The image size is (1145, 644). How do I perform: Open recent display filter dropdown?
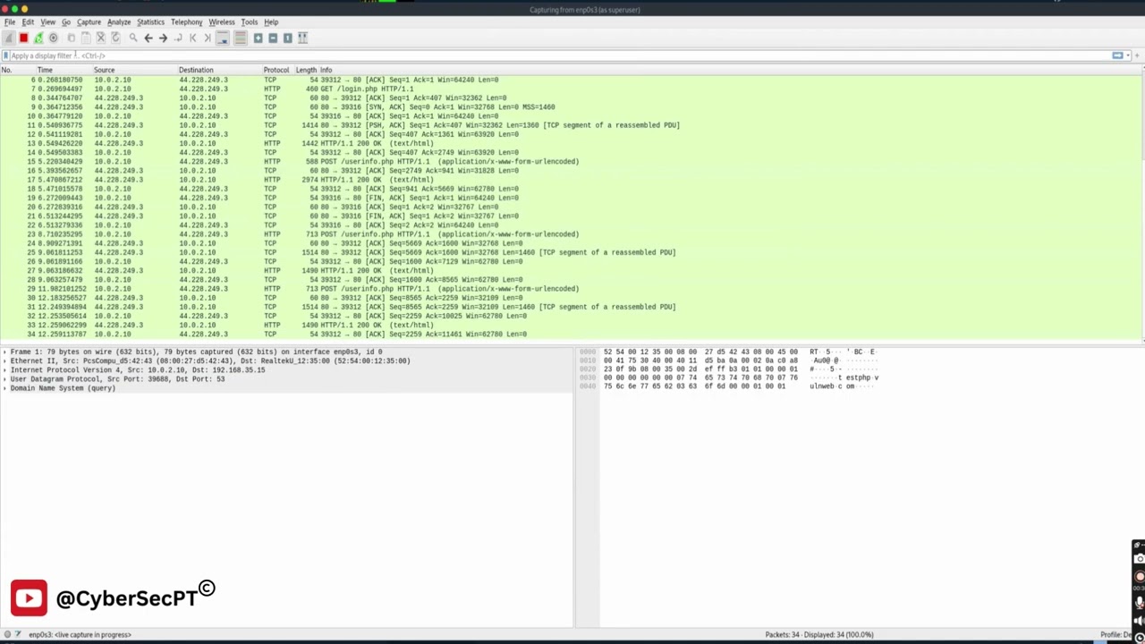pyautogui.click(x=1127, y=55)
